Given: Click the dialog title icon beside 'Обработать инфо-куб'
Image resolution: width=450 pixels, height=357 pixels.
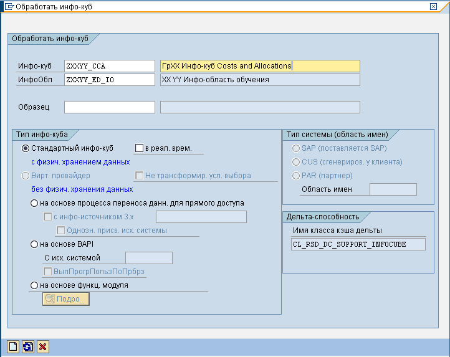Looking at the screenshot, I should pos(9,6).
